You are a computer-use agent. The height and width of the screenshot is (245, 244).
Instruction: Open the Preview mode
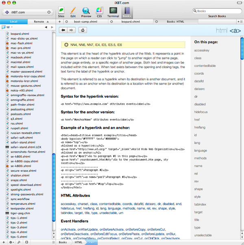(x=86, y=12)
